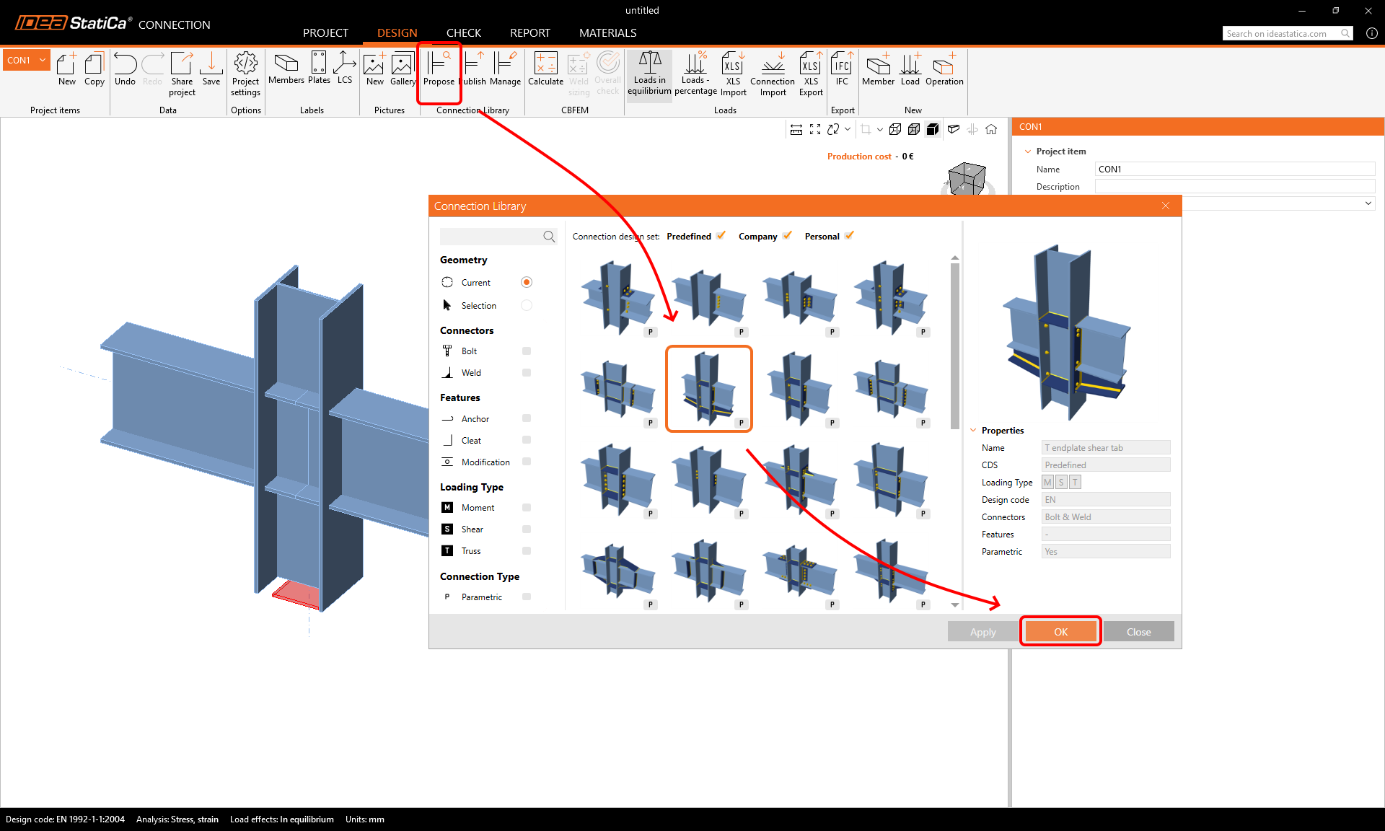The height and width of the screenshot is (831, 1385).
Task: Select the T endplate shear tab thumbnail
Action: tap(709, 389)
